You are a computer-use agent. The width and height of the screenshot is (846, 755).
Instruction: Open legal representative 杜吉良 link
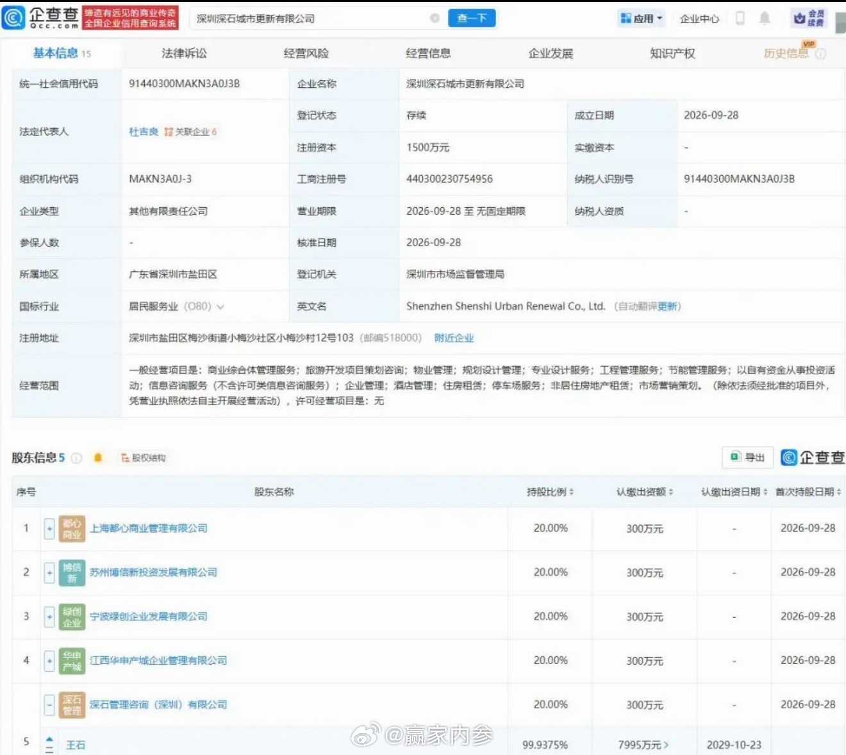(x=144, y=132)
